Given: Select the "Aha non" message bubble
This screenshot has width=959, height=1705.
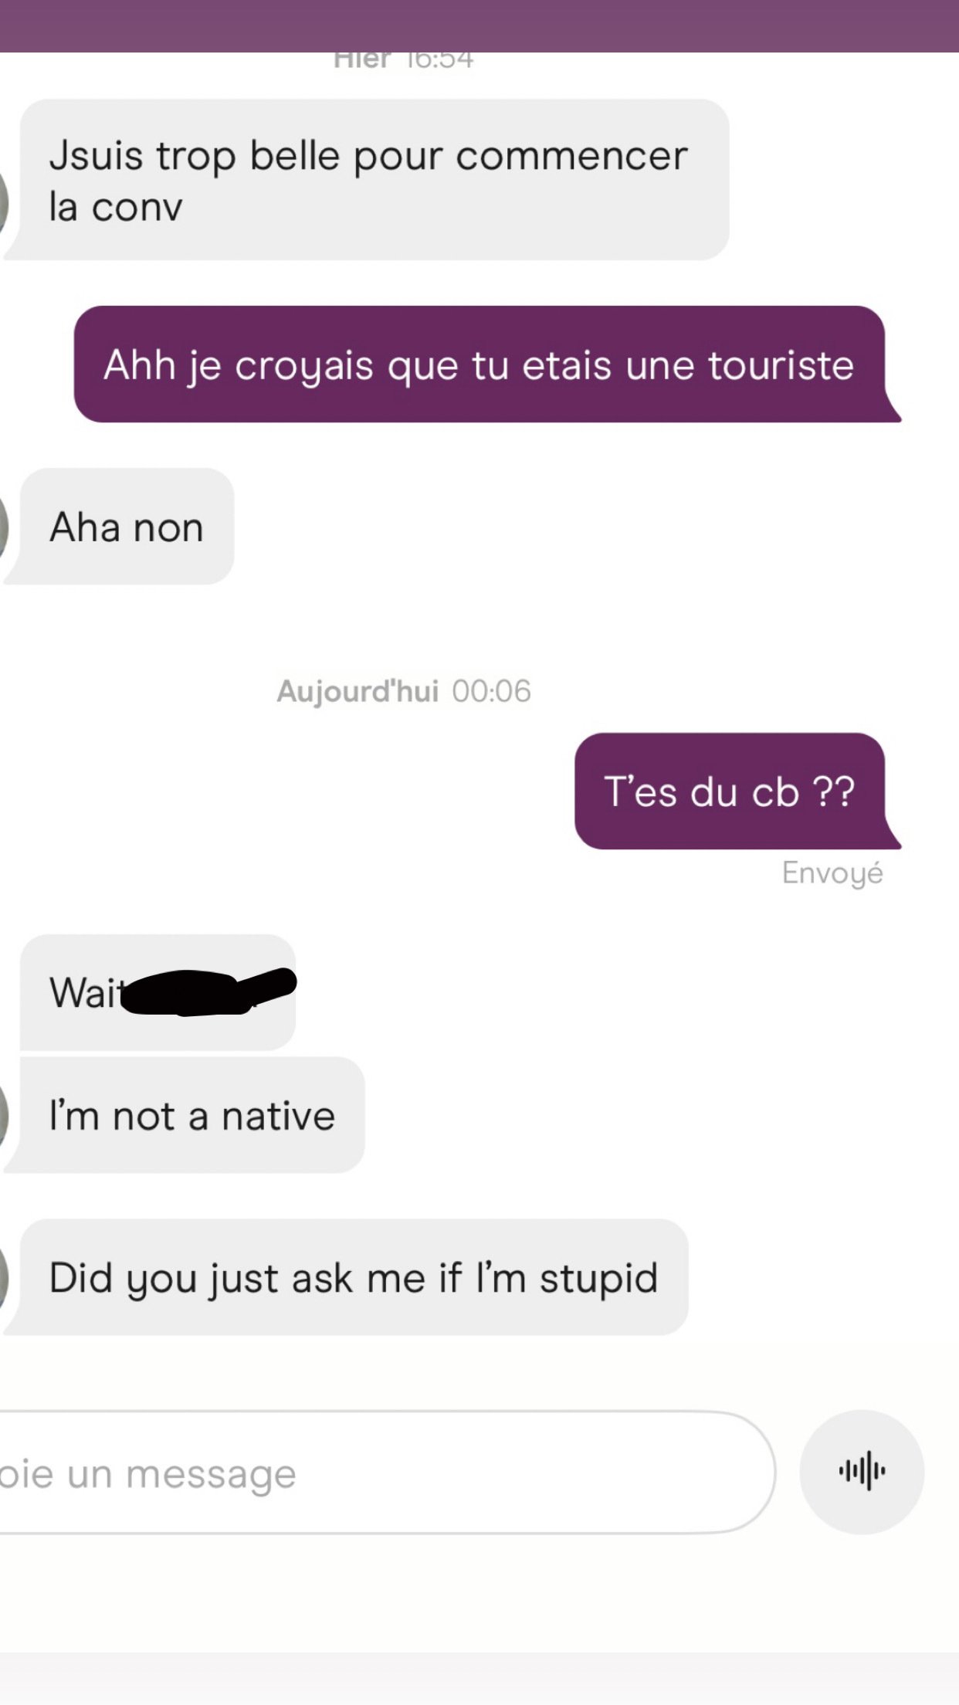Looking at the screenshot, I should tap(127, 527).
